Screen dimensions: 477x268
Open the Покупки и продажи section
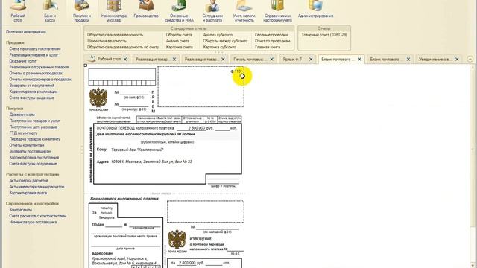pyautogui.click(x=82, y=11)
